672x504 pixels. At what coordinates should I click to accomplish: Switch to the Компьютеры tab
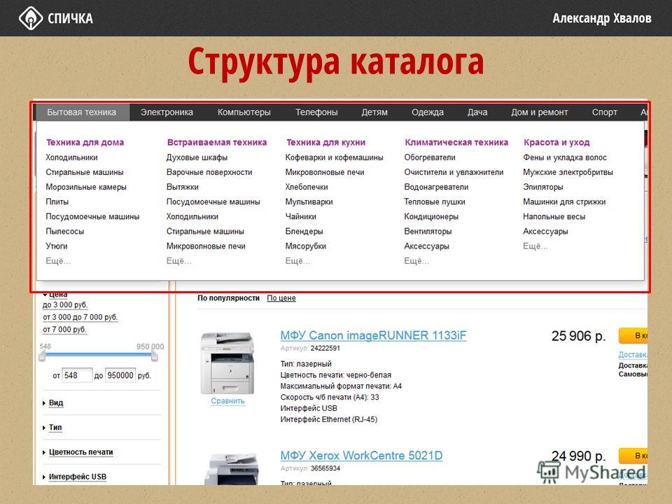244,112
